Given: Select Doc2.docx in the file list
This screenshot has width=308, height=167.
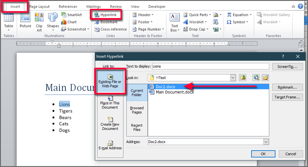Looking at the screenshot, I should [209, 87].
